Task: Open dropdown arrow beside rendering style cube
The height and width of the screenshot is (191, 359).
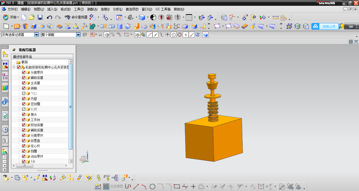Action: pyautogui.click(x=148, y=18)
